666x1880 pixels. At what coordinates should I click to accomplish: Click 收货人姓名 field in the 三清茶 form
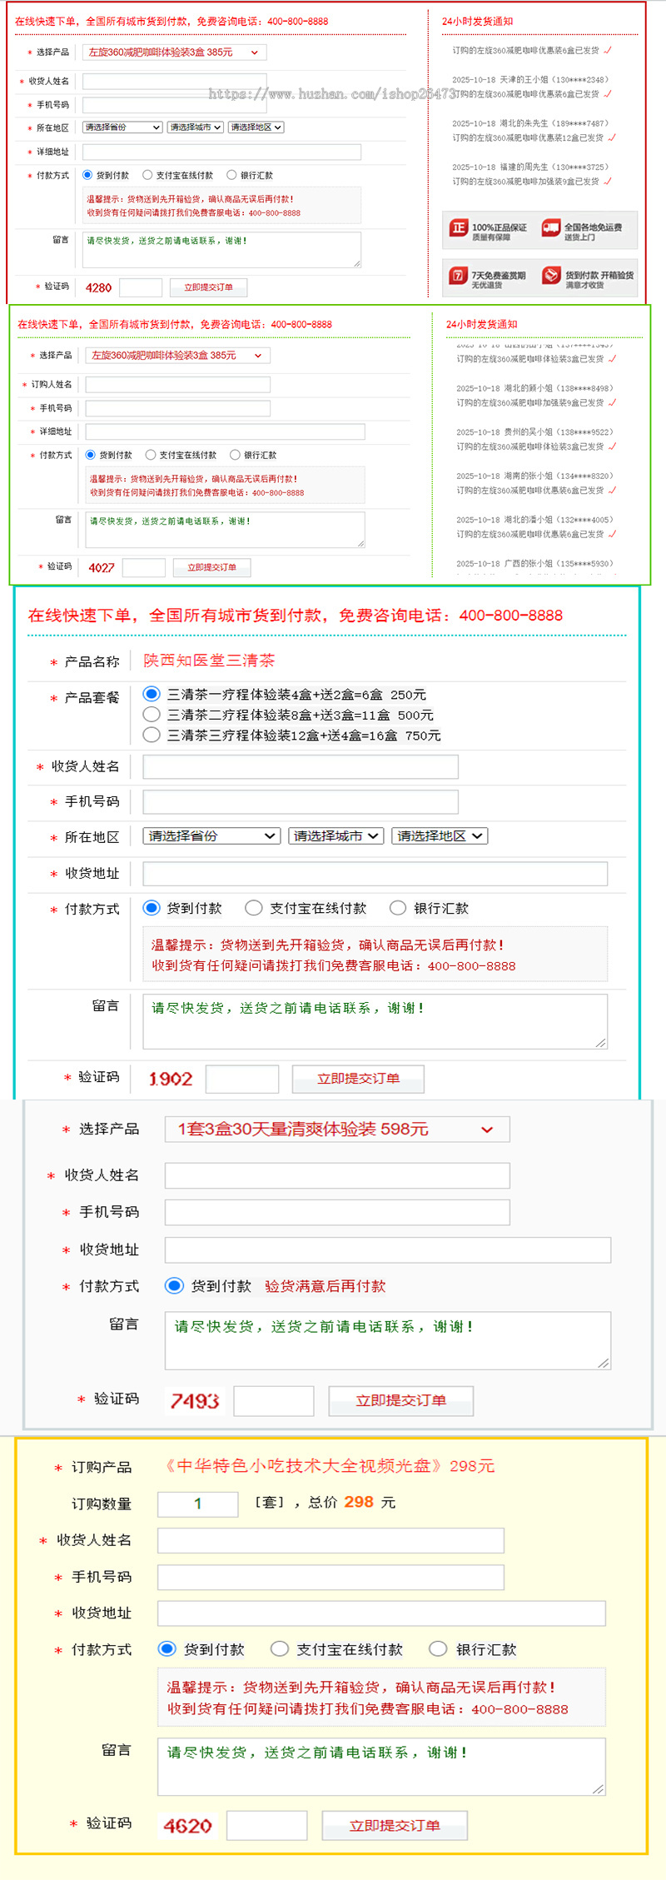pos(301,767)
